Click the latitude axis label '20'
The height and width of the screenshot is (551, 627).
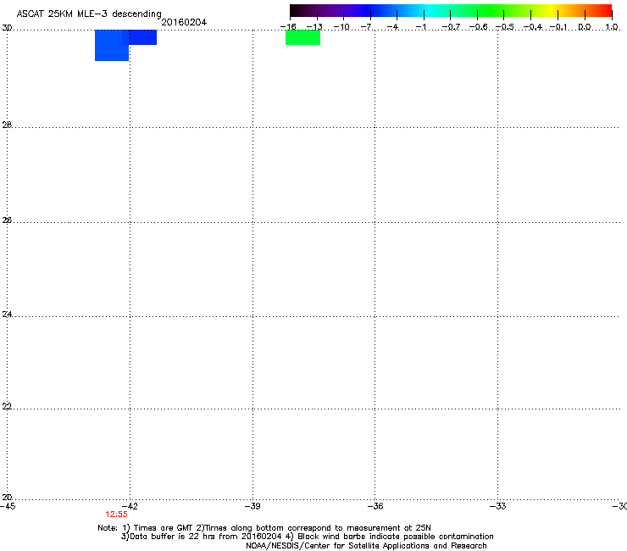(7, 498)
